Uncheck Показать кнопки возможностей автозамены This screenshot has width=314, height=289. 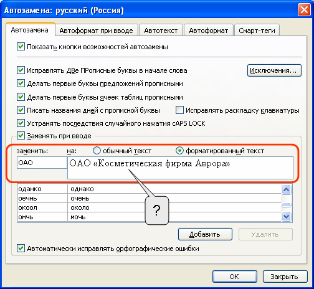coord(21,47)
